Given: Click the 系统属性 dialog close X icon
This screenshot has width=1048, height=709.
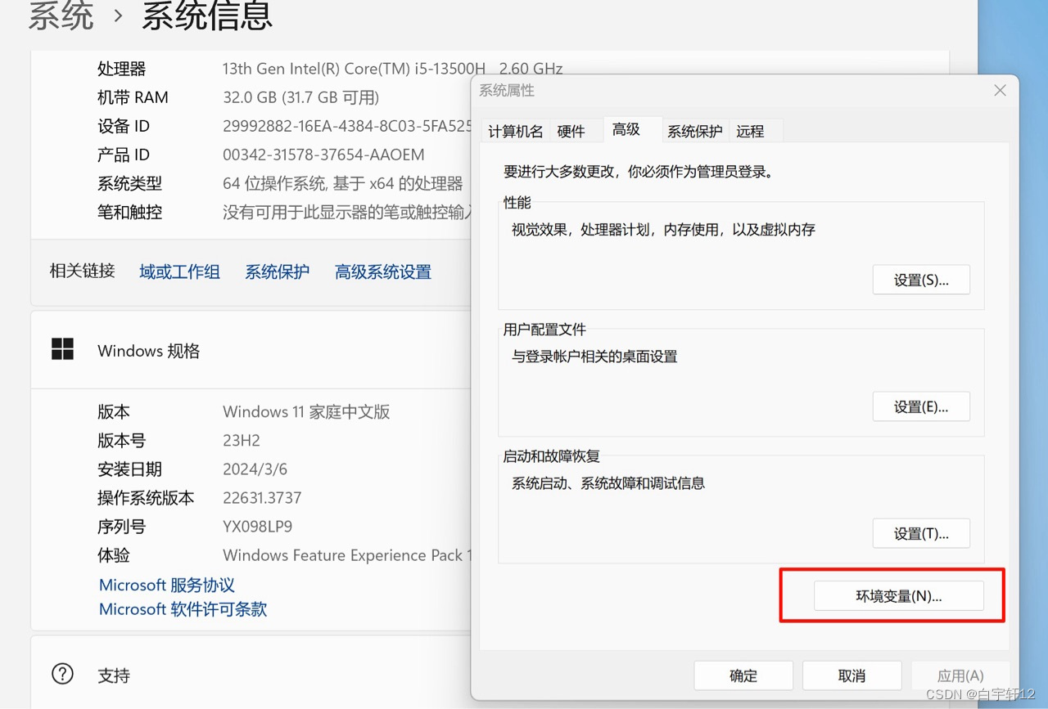Looking at the screenshot, I should tap(999, 90).
